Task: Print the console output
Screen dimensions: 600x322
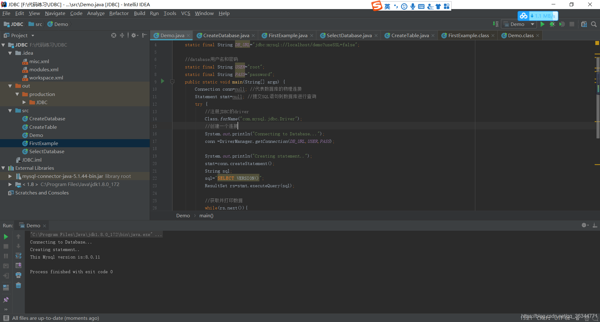Action: [x=18, y=275]
